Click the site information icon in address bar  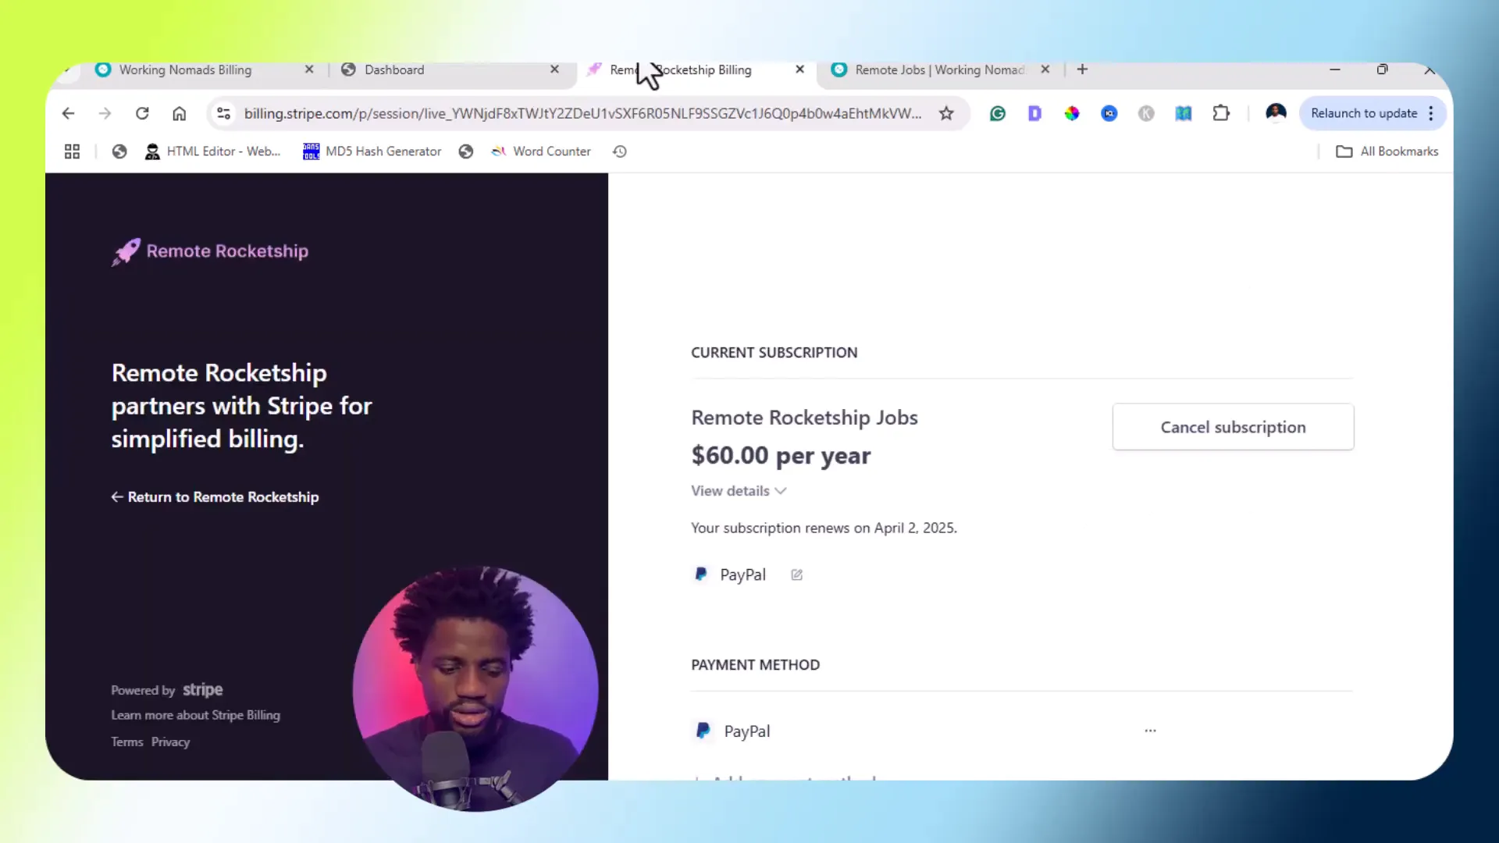[x=223, y=113]
